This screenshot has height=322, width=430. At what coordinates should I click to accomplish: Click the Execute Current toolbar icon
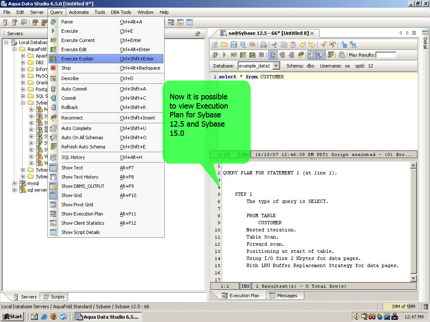233,55
